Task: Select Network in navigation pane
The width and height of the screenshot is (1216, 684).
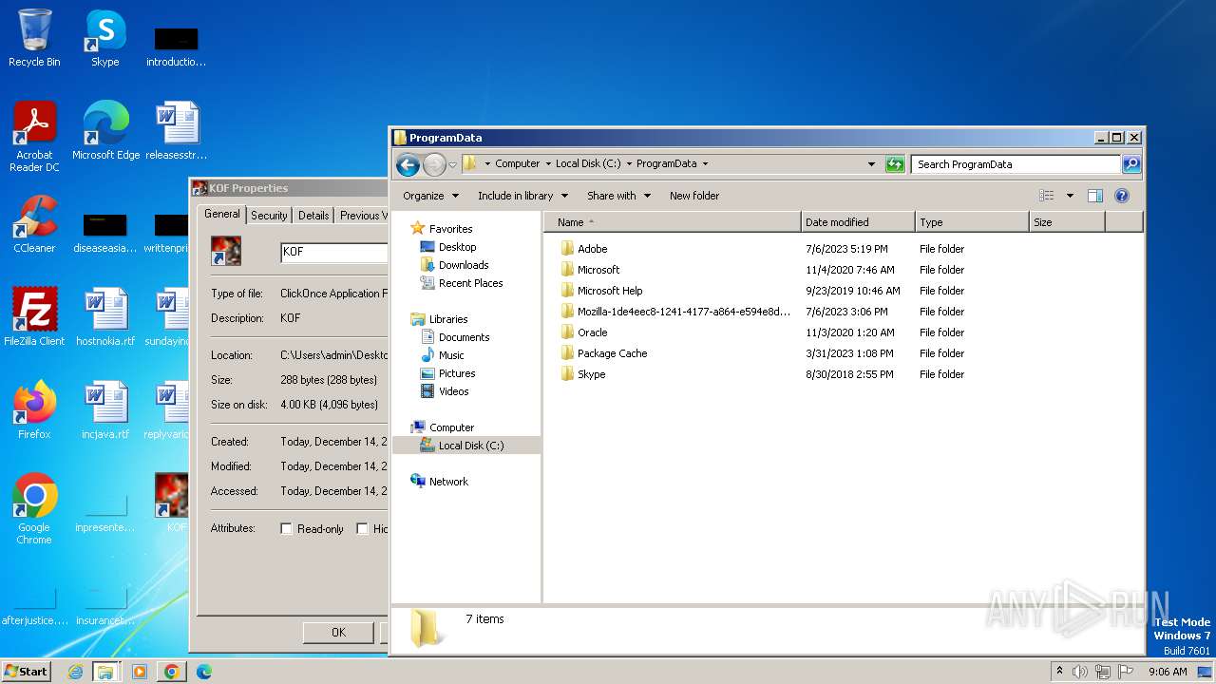Action: (x=440, y=482)
